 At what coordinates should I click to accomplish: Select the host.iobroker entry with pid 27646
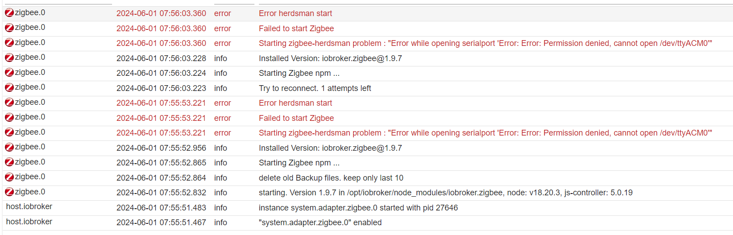point(29,206)
